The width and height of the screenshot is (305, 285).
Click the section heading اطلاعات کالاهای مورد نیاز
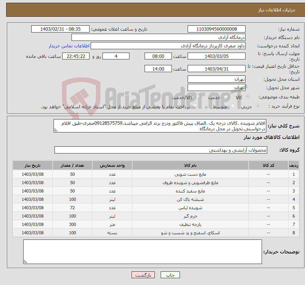click(272, 137)
